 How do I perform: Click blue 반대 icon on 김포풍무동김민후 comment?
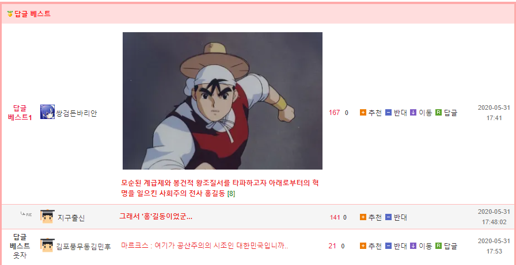pos(388,246)
